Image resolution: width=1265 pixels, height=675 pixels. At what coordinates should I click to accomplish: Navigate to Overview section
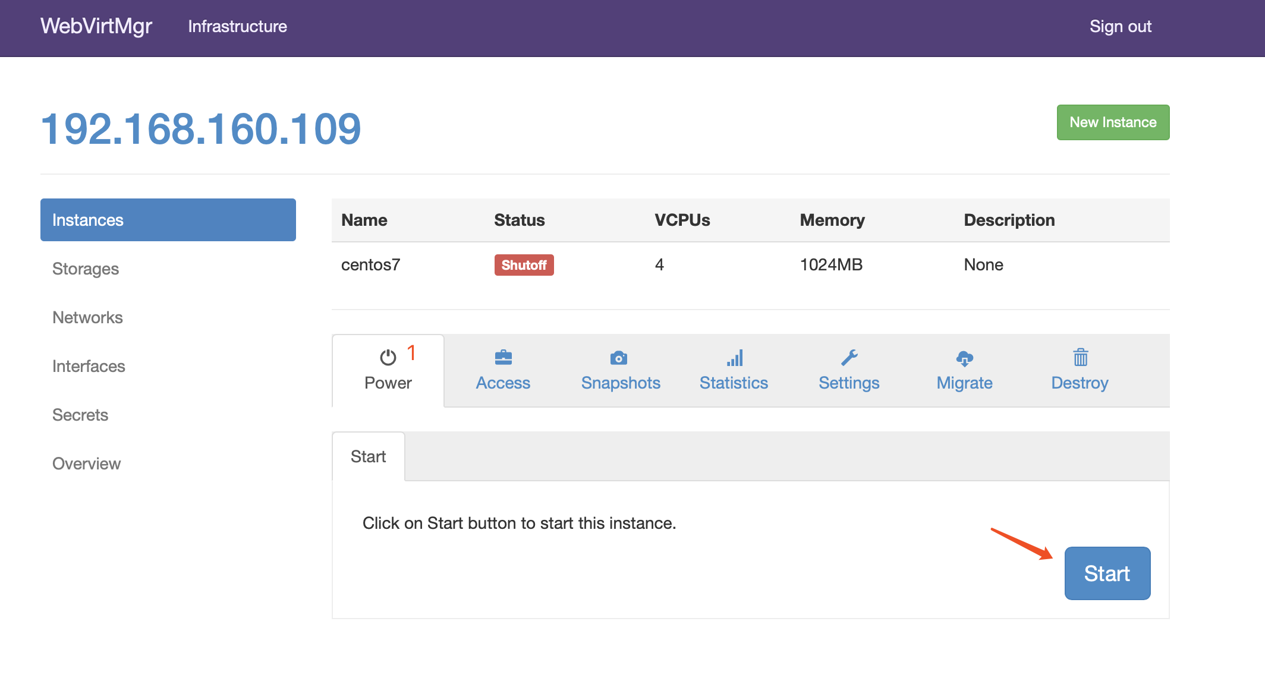click(86, 462)
